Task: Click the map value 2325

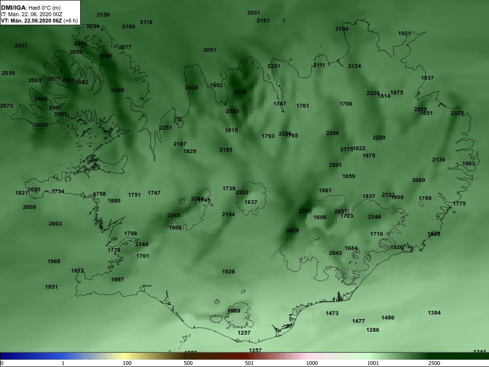Action: coord(457,114)
